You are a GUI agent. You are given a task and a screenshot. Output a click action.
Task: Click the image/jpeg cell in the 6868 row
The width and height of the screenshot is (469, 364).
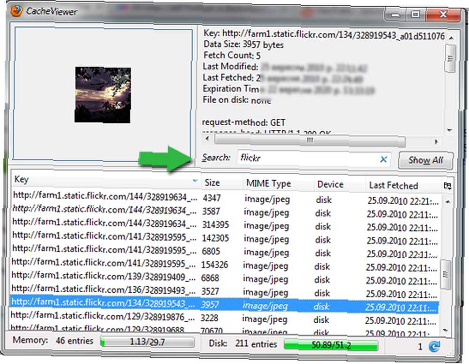[x=265, y=280]
